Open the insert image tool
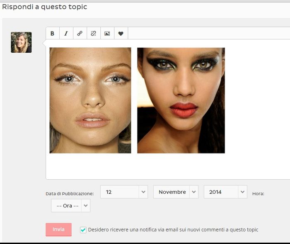This screenshot has width=290, height=244. tap(107, 34)
